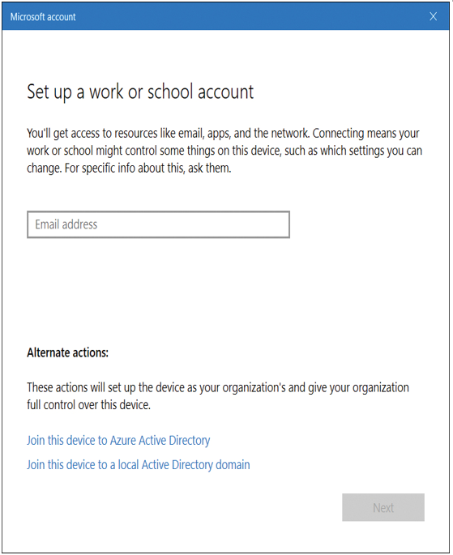Click the empty blue title bar area
453x555 pixels.
248,16
